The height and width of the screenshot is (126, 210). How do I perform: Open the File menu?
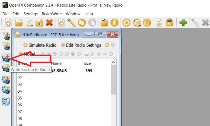point(5,14)
